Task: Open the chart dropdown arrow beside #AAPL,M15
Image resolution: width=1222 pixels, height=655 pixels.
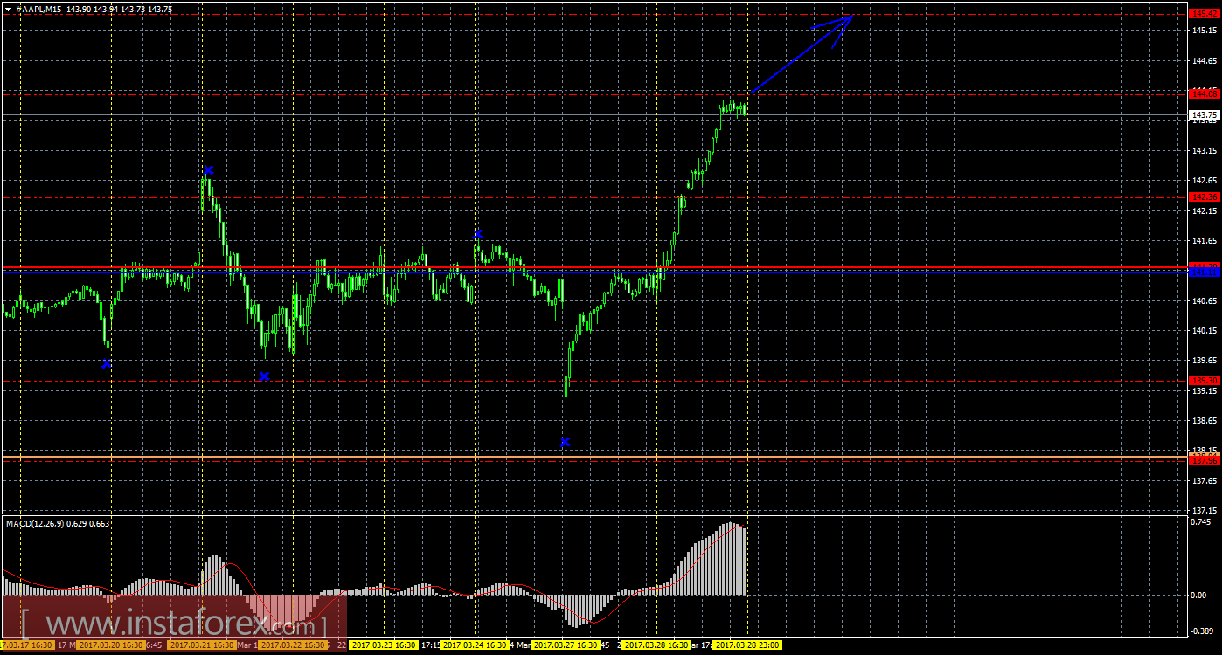Action: (x=8, y=8)
